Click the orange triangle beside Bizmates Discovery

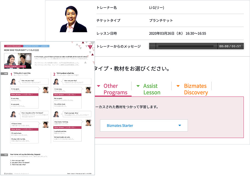pyautogui.click(x=178, y=86)
